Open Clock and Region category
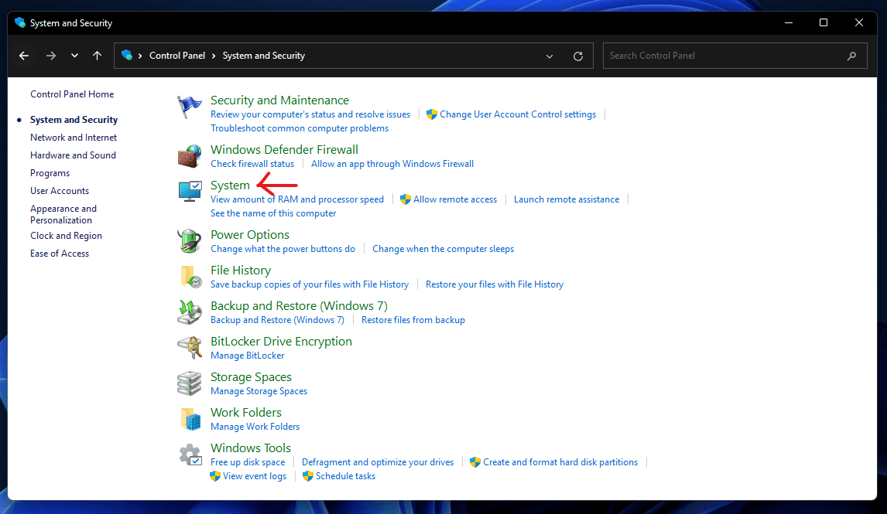Image resolution: width=887 pixels, height=514 pixels. click(67, 236)
